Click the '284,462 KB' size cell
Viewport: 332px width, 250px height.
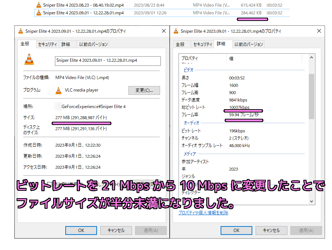coord(251,13)
